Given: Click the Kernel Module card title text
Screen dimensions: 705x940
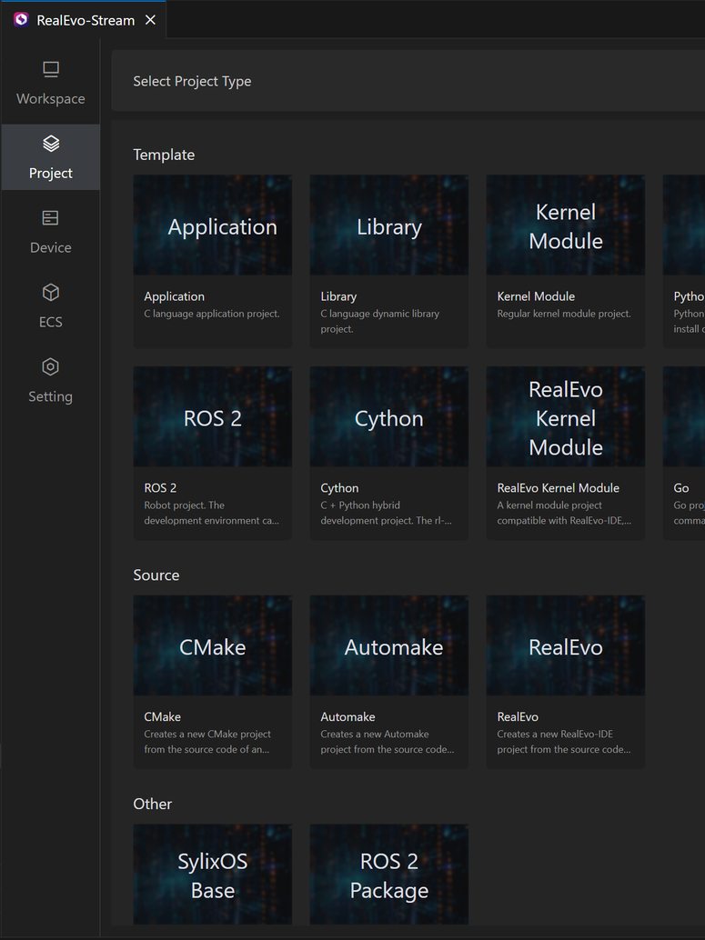Looking at the screenshot, I should coord(536,296).
